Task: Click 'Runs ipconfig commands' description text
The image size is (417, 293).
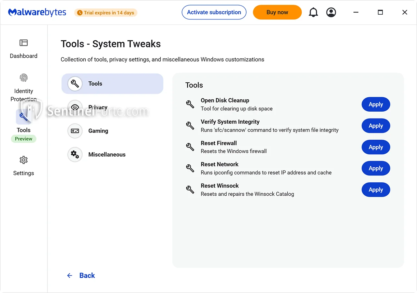Action: tap(266, 173)
